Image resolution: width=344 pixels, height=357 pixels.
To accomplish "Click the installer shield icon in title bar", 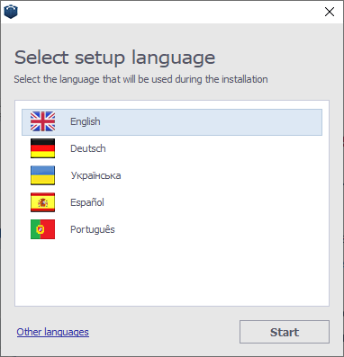I will [x=11, y=12].
